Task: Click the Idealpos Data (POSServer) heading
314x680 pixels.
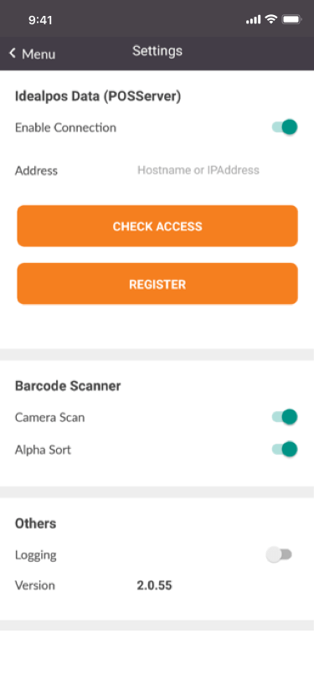Action: pyautogui.click(x=98, y=96)
